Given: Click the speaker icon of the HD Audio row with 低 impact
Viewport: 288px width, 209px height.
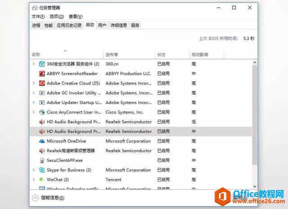Looking at the screenshot, I should 42,122.
